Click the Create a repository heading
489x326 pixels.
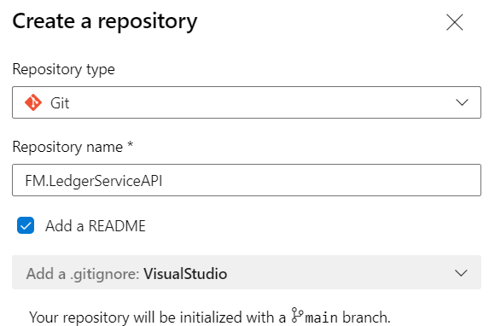point(105,21)
